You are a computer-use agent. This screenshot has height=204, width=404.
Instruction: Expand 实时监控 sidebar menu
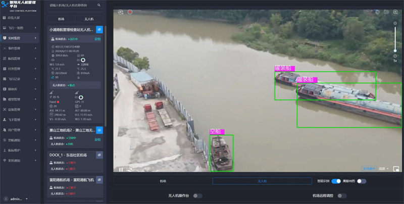coord(20,37)
